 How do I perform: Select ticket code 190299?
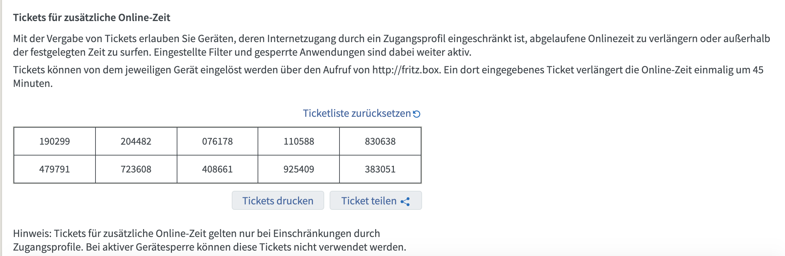[x=55, y=141]
